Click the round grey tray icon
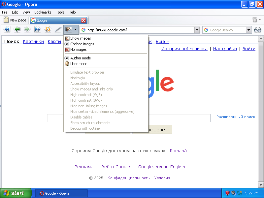264x198 pixels. pyautogui.click(x=233, y=193)
